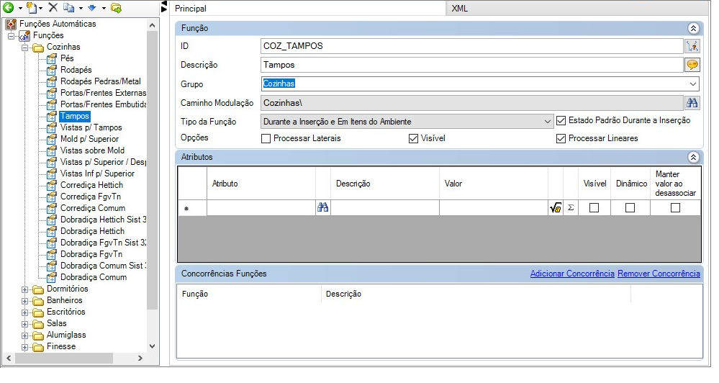Click the Adicionar Concorrência link
This screenshot has width=719, height=383.
pyautogui.click(x=571, y=274)
